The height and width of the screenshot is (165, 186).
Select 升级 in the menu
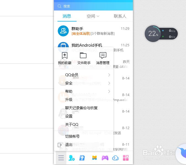[69, 100]
